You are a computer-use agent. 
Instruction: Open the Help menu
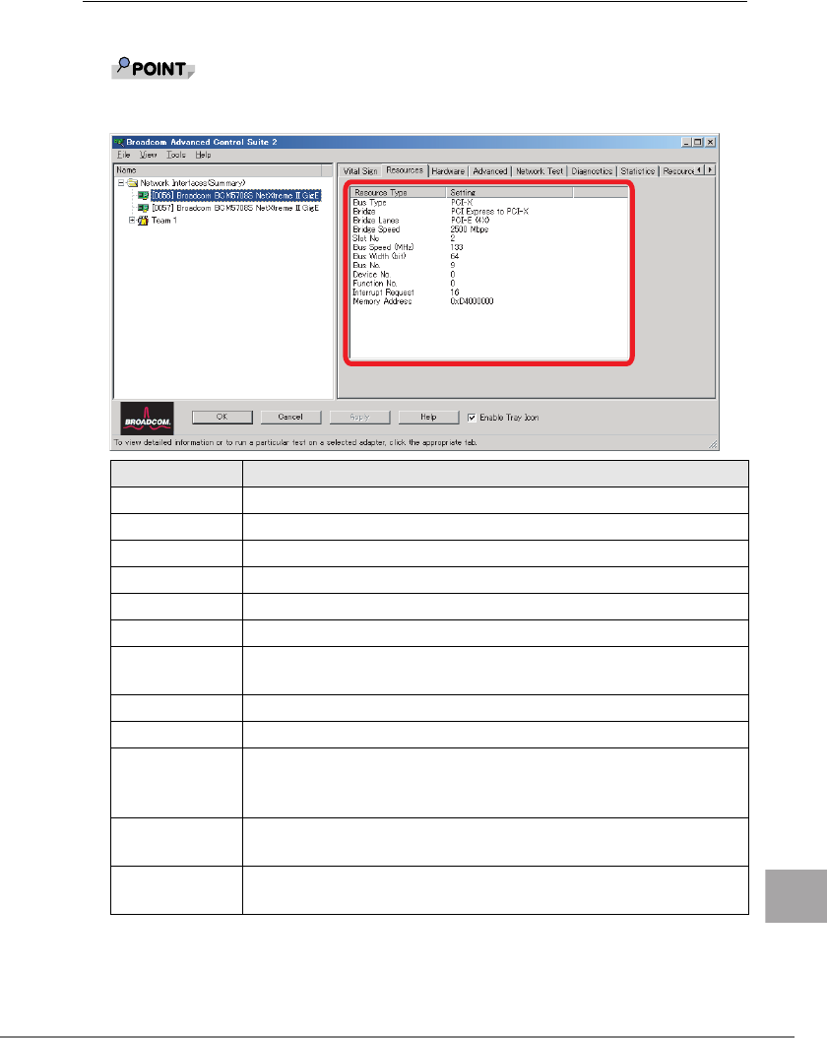tap(203, 155)
